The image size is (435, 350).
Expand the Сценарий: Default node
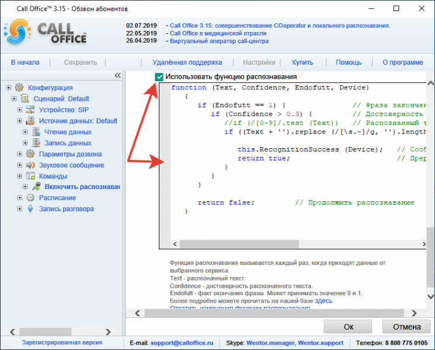tap(14, 99)
